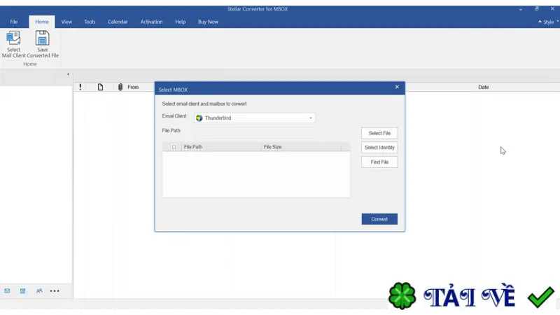Click the Save Converted File icon
The image size is (560, 315).
(x=42, y=38)
